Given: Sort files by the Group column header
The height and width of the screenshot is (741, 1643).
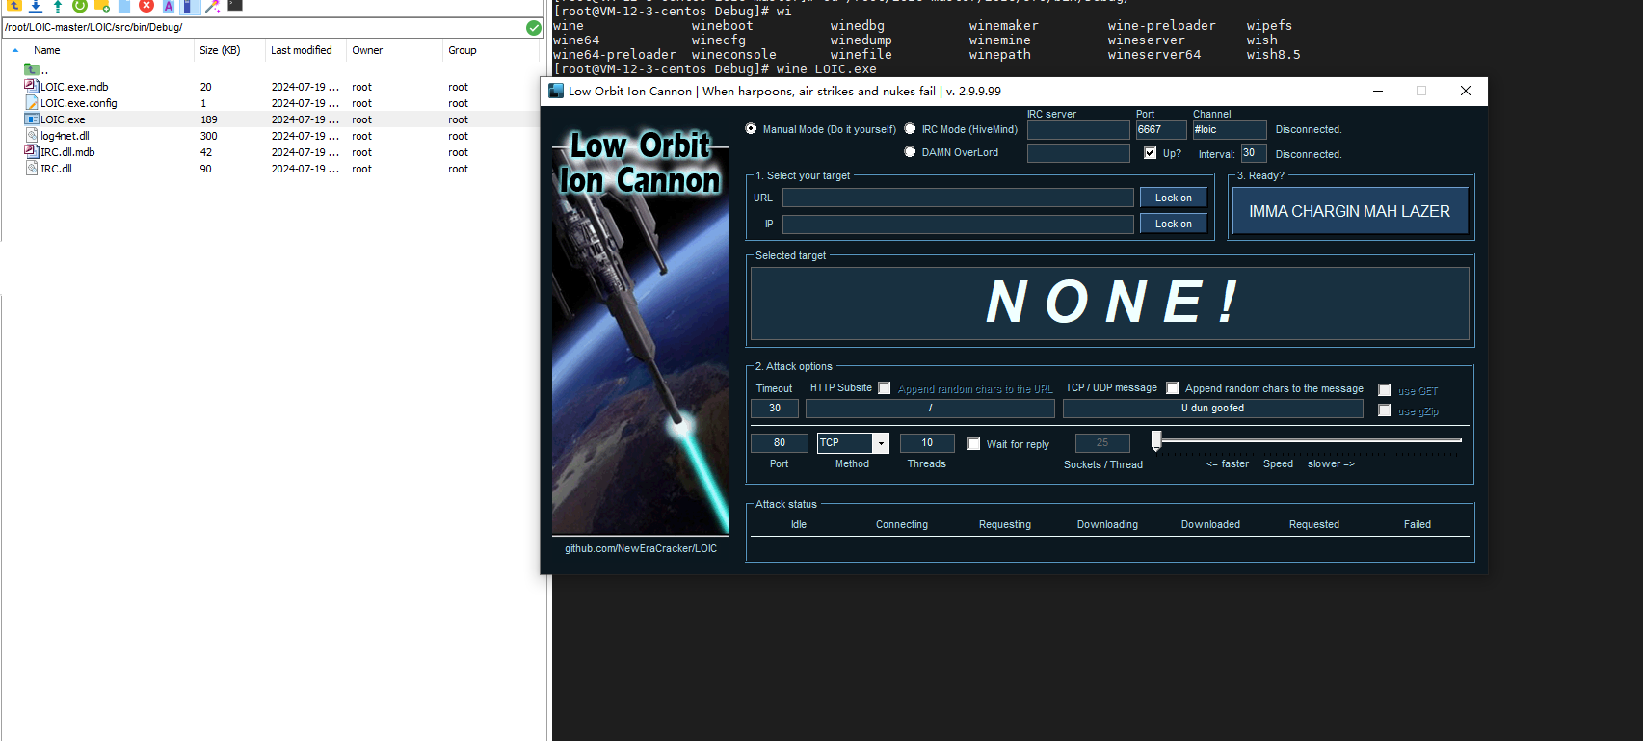Looking at the screenshot, I should pos(462,50).
